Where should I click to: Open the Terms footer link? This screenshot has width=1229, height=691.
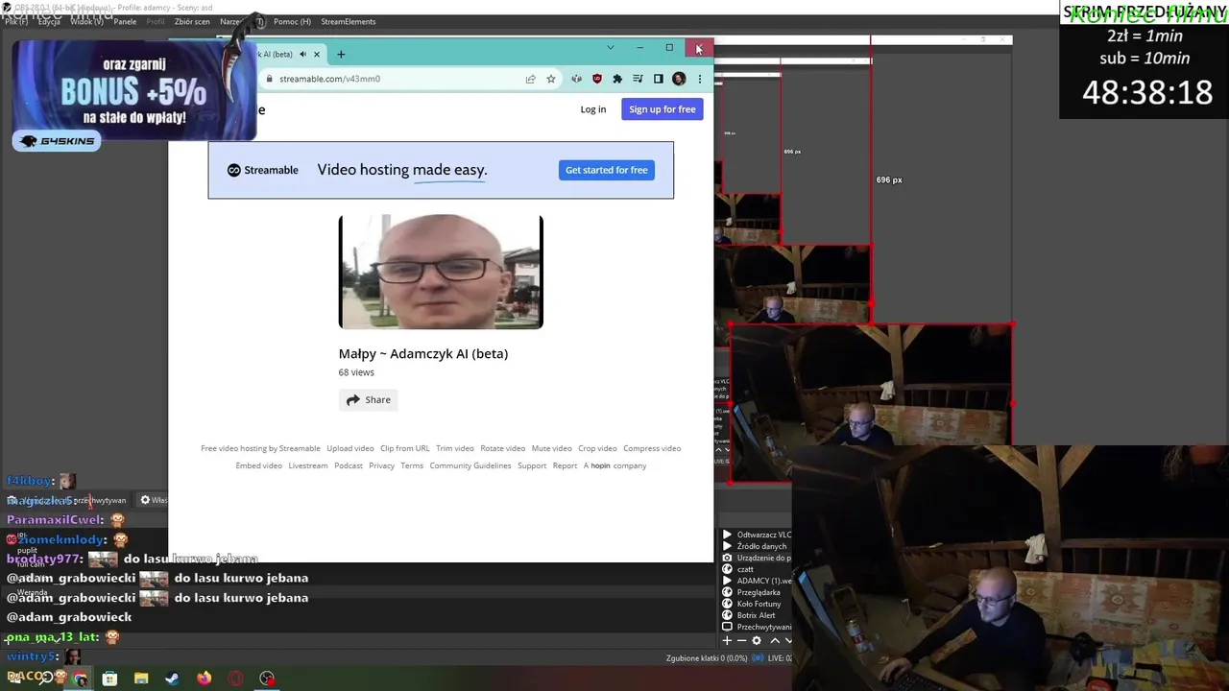click(412, 465)
